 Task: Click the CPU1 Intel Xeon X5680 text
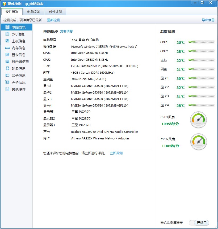tap(90, 53)
